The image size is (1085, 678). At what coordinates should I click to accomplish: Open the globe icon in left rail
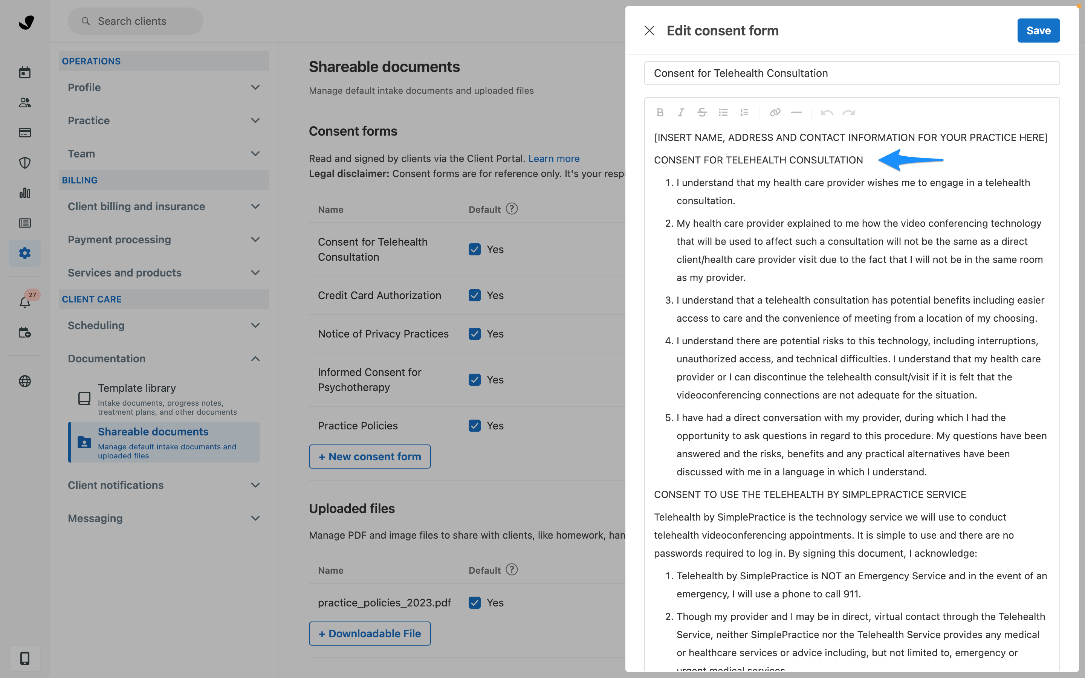(24, 381)
